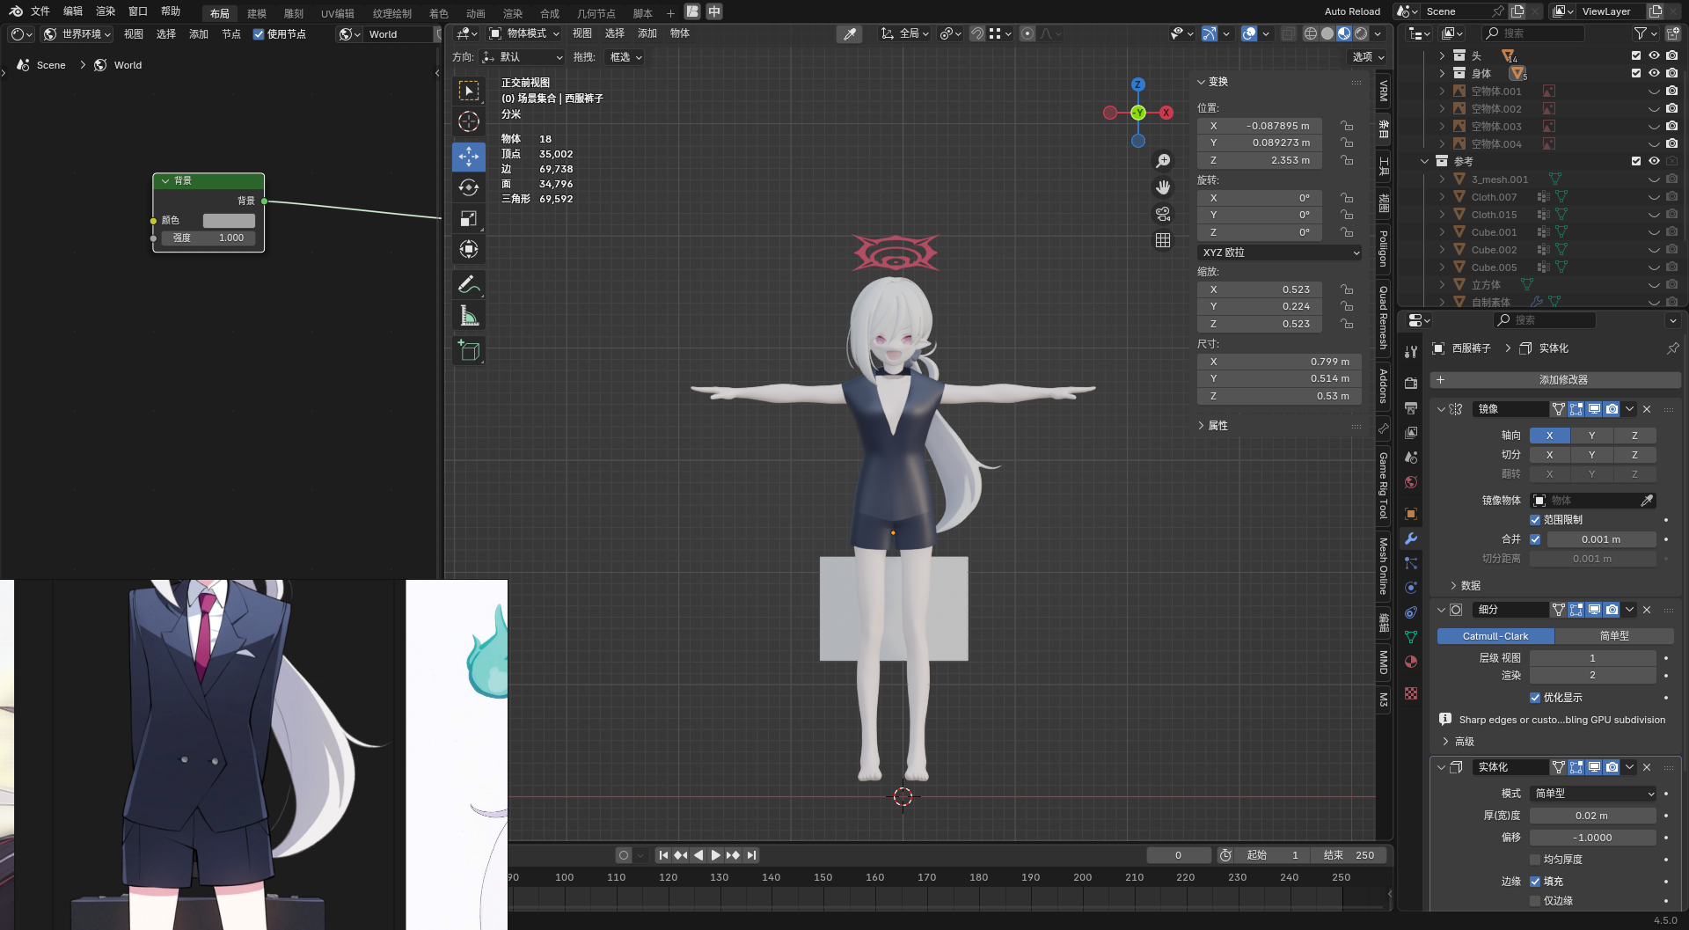Open the Modifier properties wrench tab
The width and height of the screenshot is (1689, 930).
coord(1411,538)
